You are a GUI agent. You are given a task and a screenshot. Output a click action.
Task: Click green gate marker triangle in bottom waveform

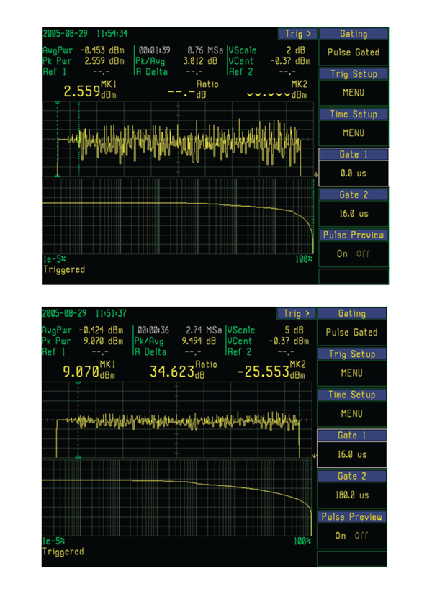point(78,384)
